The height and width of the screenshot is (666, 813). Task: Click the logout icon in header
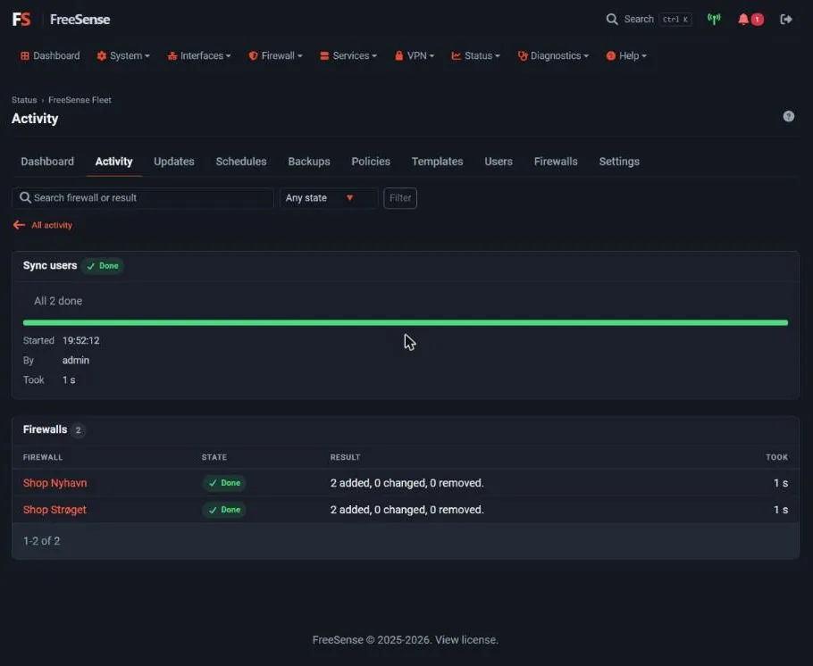tap(786, 19)
